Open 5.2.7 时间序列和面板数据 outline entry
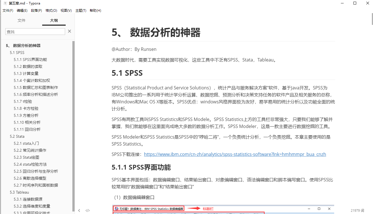Viewport: 373px width, 214px height. pyautogui.click(x=36, y=185)
